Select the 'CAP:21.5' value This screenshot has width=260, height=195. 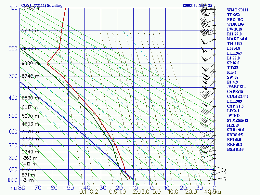235,106
